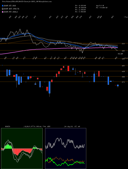Click the Pre H: 360.00 value
The image size is (128, 169).
tap(80, 8)
